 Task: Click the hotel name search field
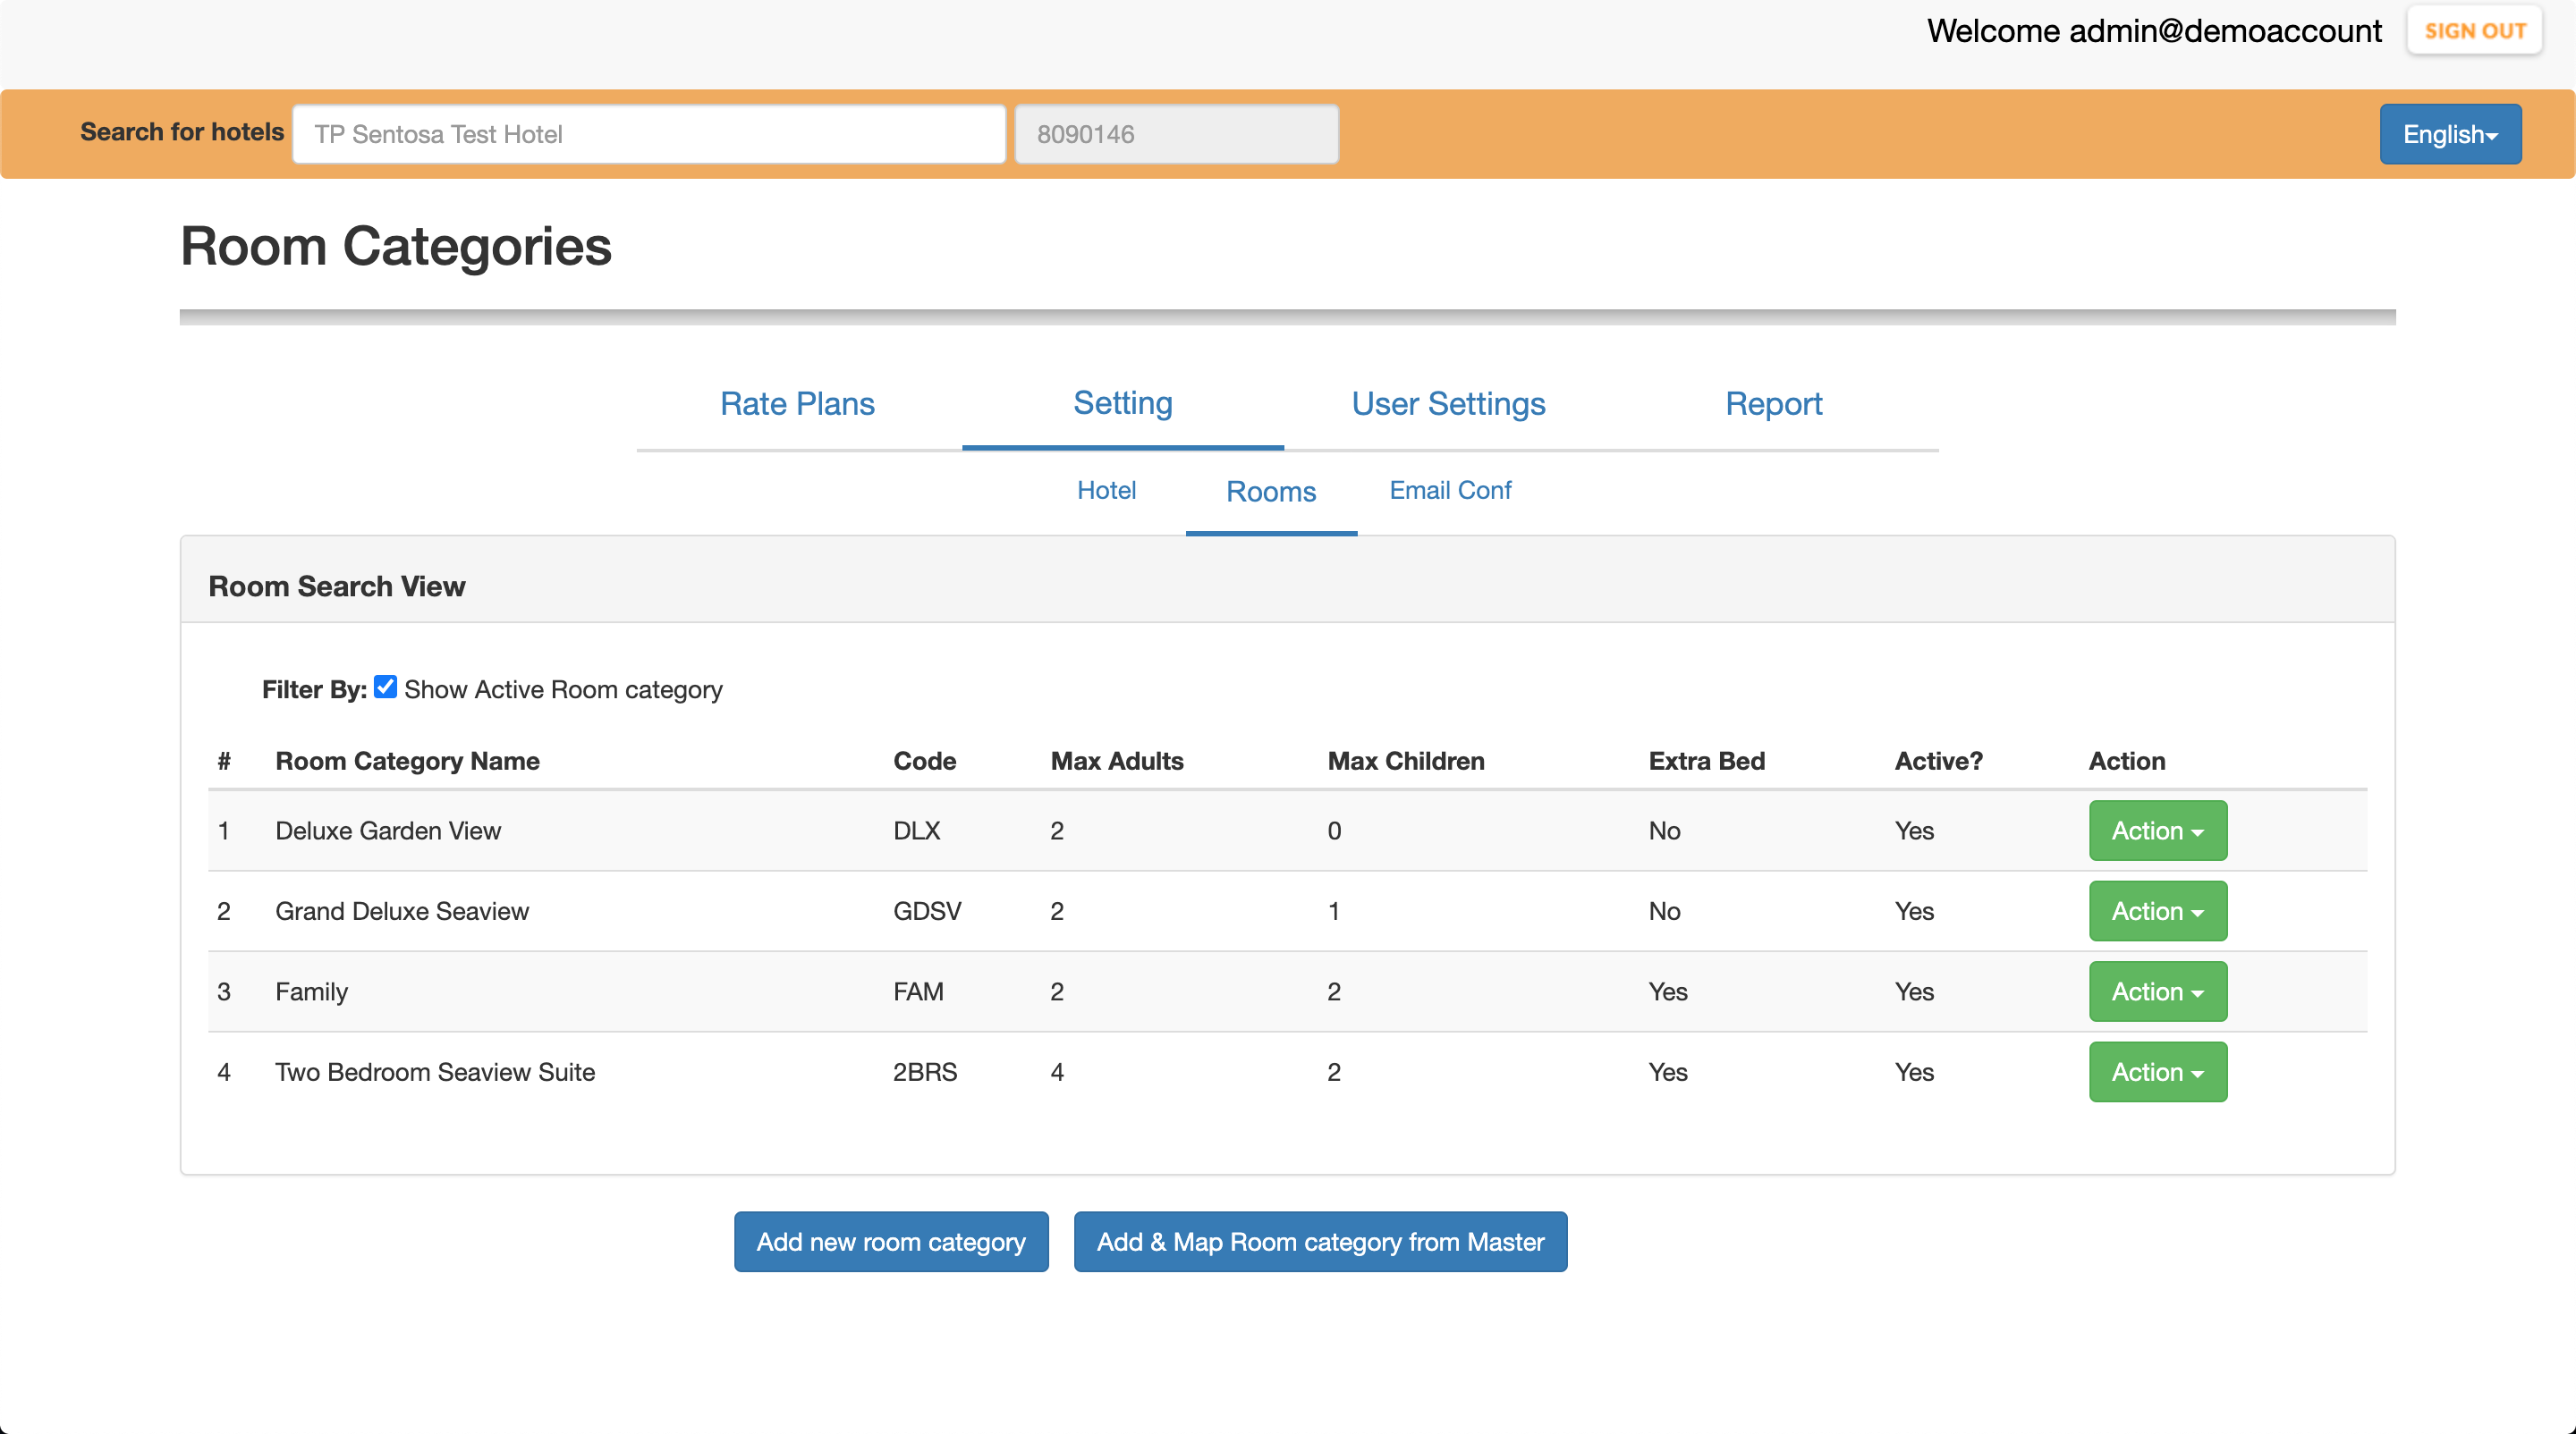648,134
